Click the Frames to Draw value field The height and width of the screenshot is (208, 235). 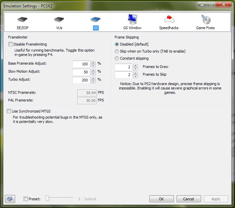pos(124,67)
